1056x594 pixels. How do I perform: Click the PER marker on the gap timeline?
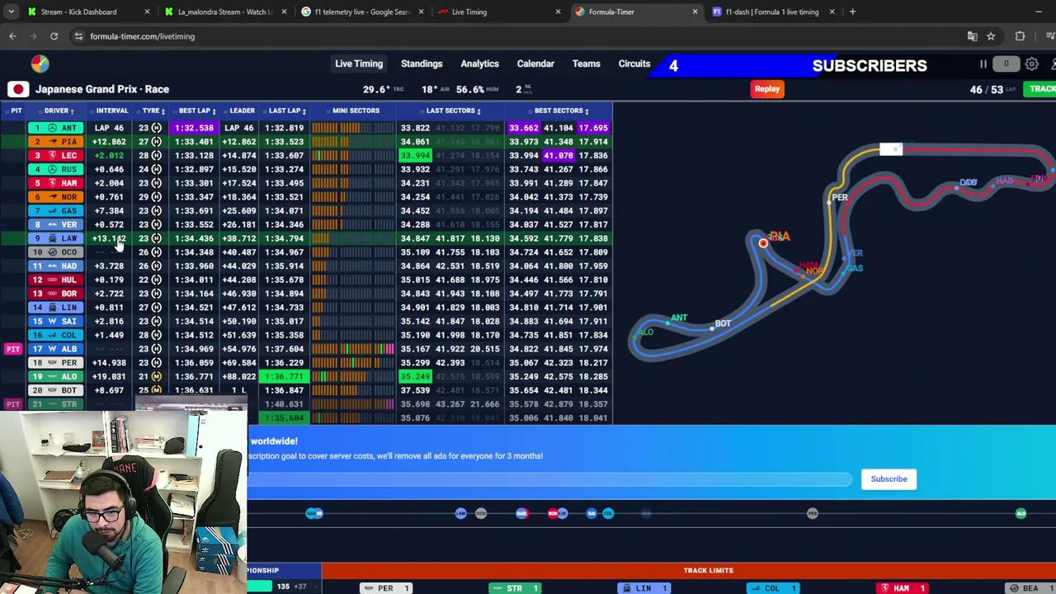pyautogui.click(x=813, y=514)
